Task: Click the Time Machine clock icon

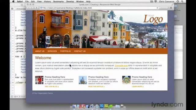Action: (x=178, y=2)
